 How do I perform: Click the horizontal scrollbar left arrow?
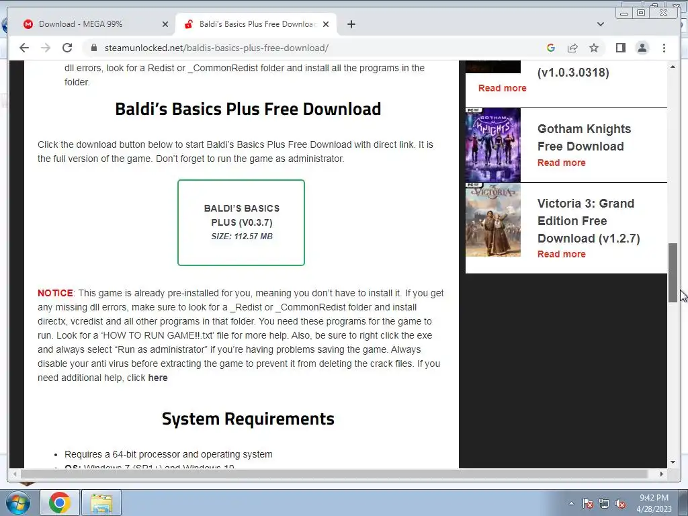coord(15,474)
